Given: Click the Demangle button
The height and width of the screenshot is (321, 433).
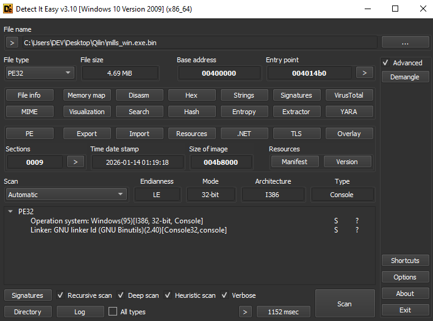Looking at the screenshot, I should click(405, 77).
